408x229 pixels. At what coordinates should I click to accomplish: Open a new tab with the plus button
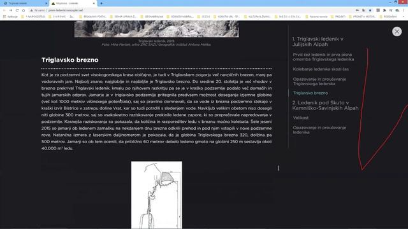point(101,3)
